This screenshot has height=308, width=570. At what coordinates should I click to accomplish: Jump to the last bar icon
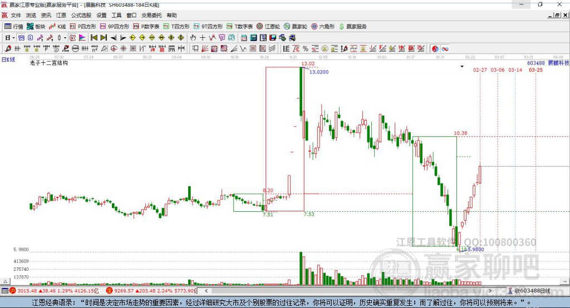[x=104, y=38]
